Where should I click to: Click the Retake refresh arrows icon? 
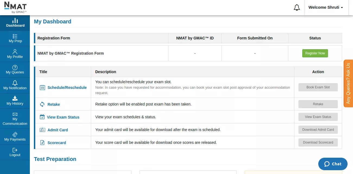(42, 104)
